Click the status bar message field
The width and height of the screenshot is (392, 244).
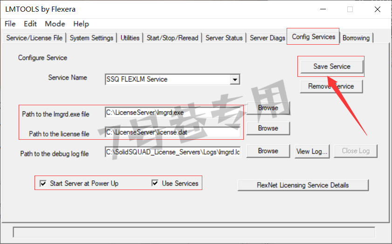click(x=194, y=232)
